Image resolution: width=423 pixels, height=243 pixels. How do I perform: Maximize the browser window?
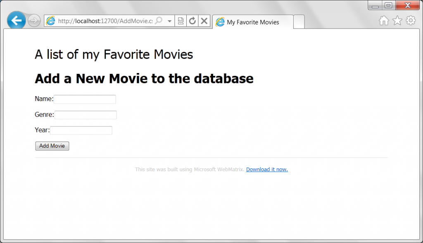(x=388, y=5)
